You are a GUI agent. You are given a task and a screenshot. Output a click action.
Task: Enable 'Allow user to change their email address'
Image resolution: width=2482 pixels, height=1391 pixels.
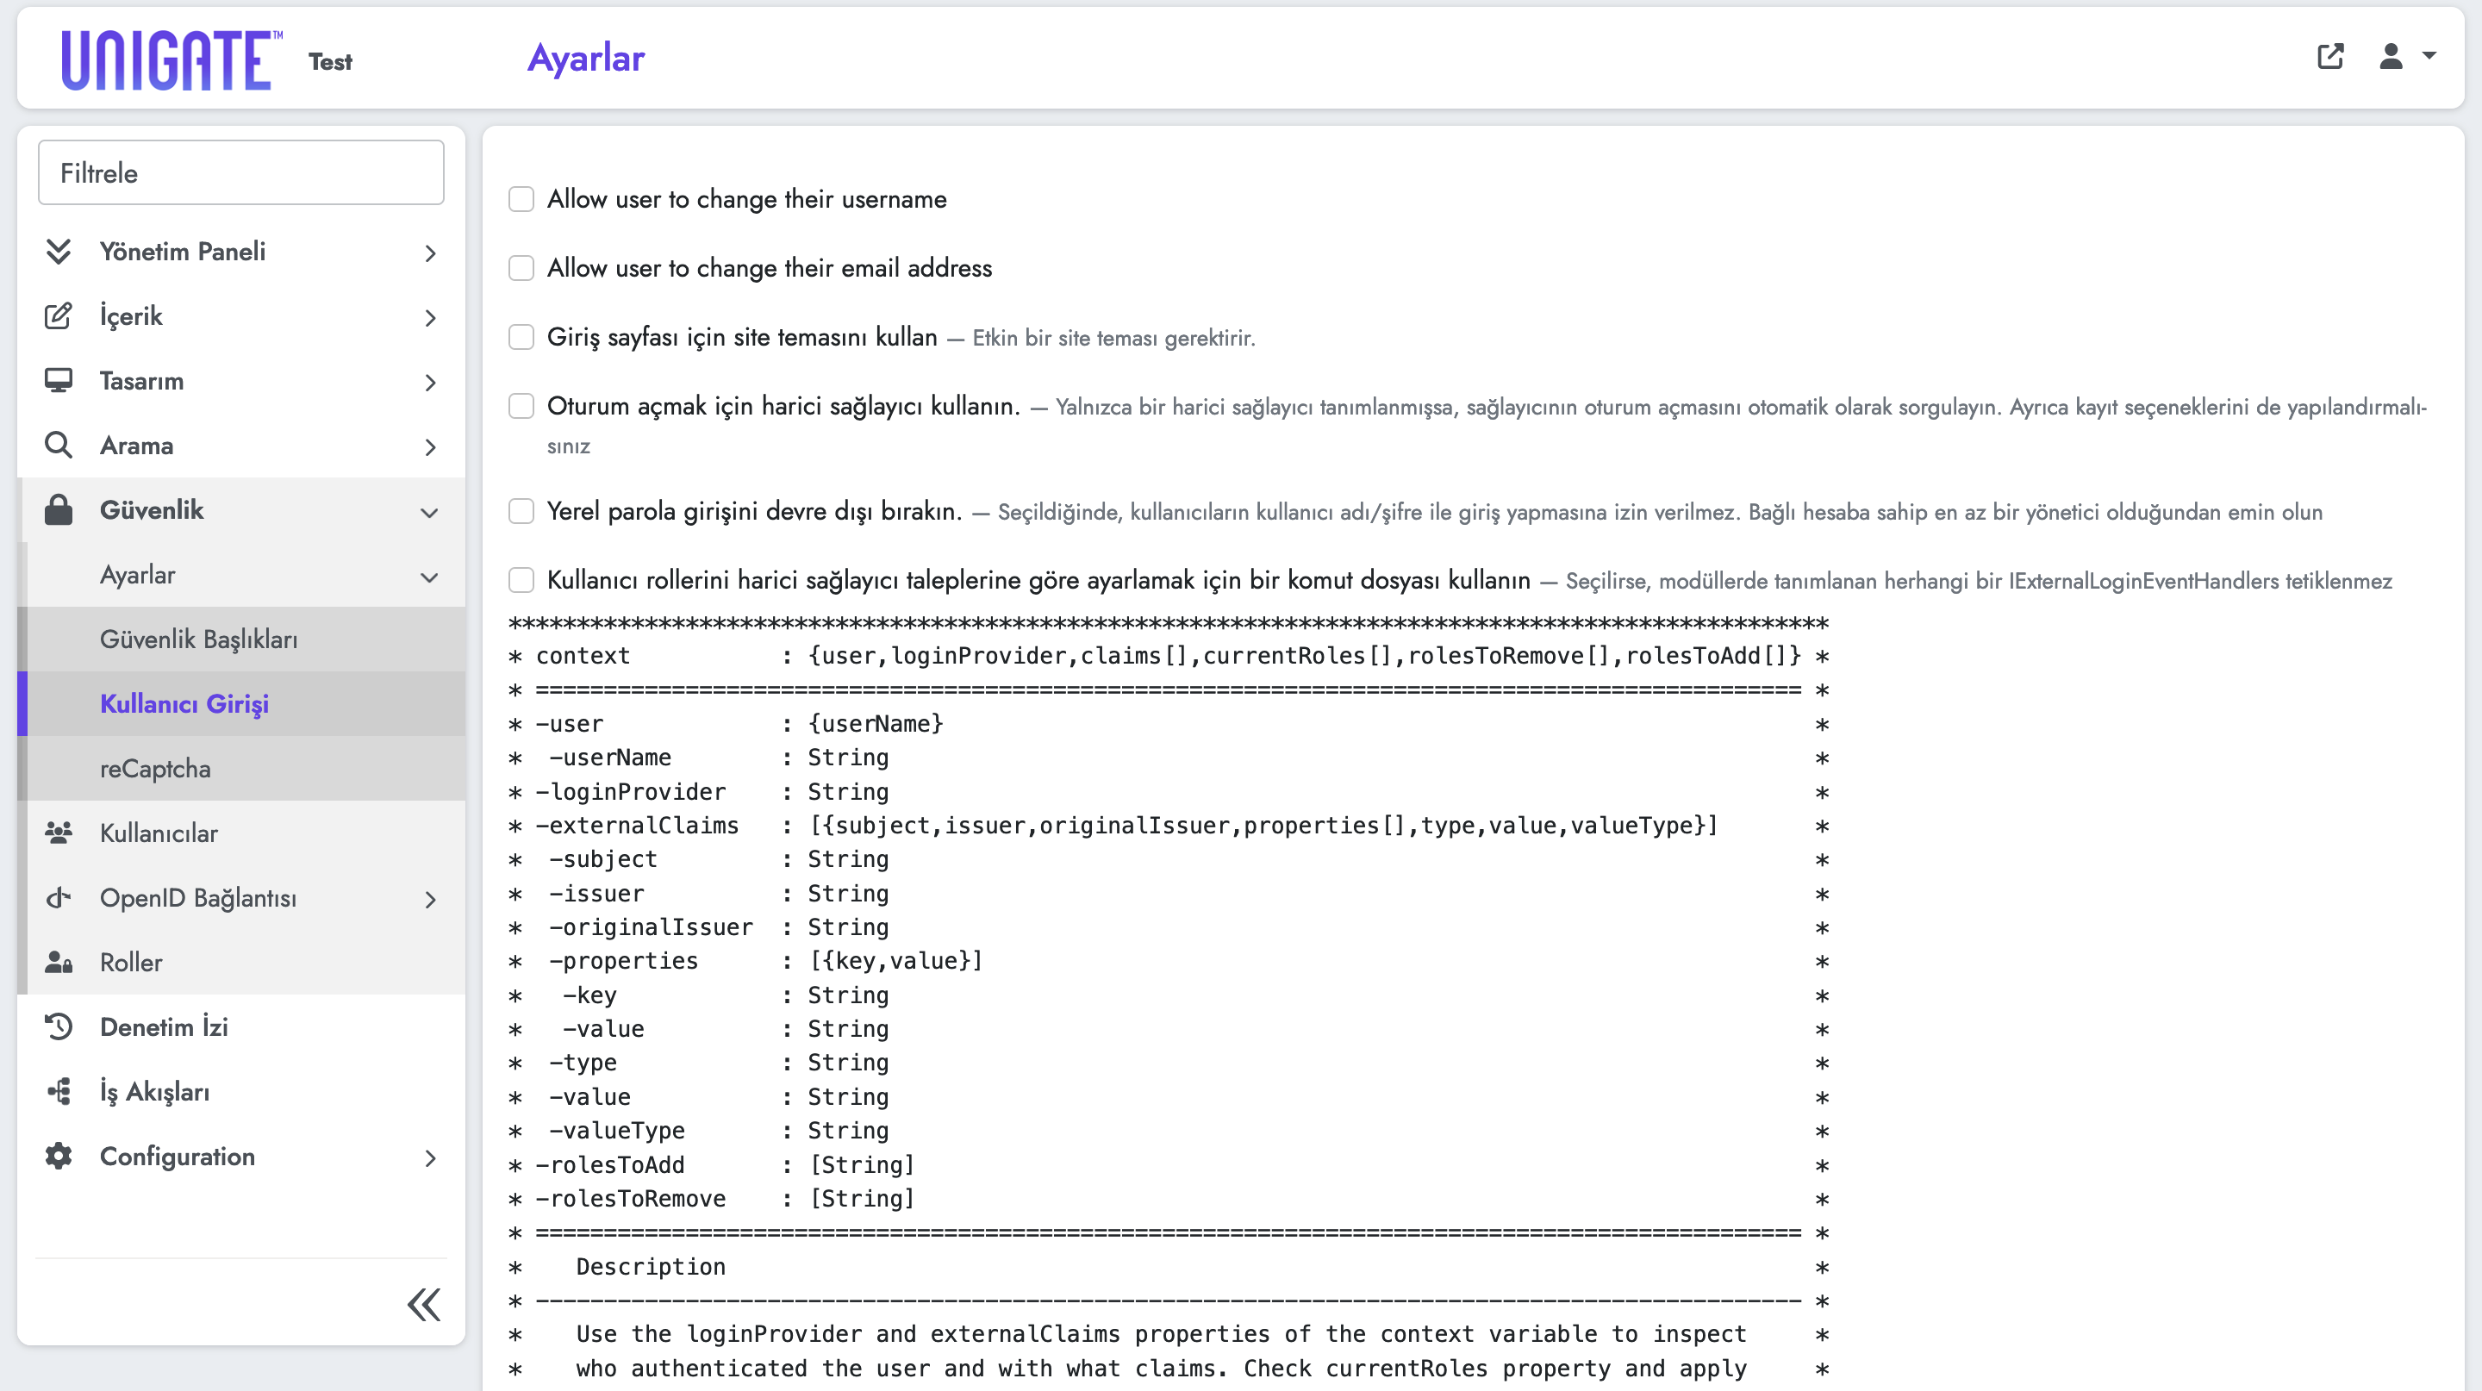pyautogui.click(x=521, y=268)
